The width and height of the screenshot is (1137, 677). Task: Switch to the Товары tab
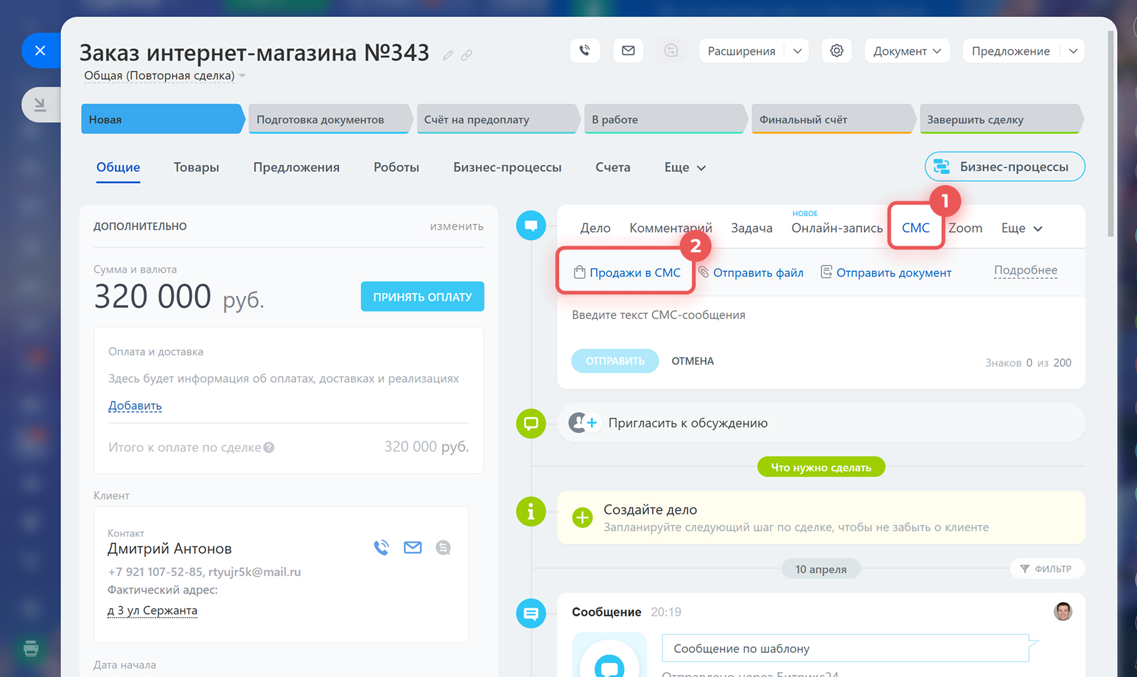tap(196, 167)
